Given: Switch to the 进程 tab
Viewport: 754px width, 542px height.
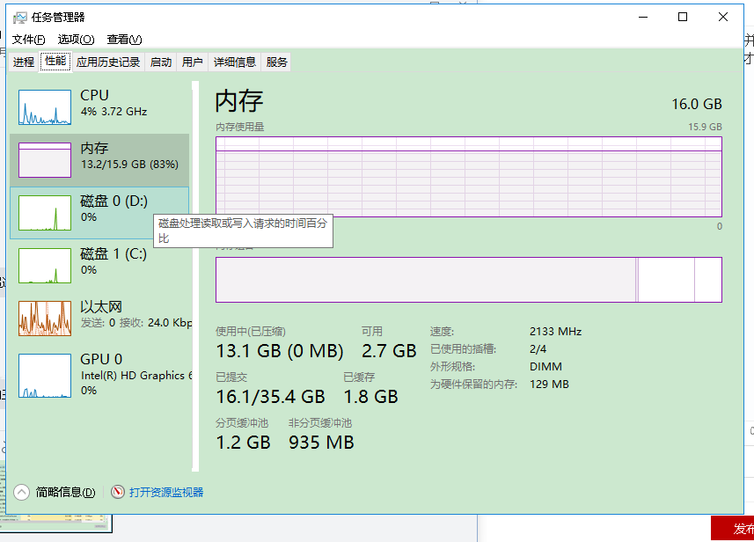Looking at the screenshot, I should click(24, 62).
